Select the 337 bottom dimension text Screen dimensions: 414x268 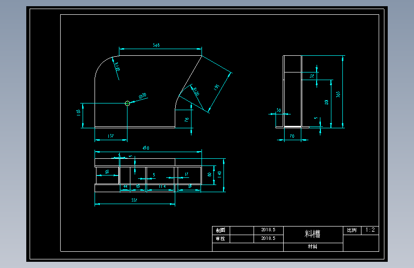[x=134, y=200]
